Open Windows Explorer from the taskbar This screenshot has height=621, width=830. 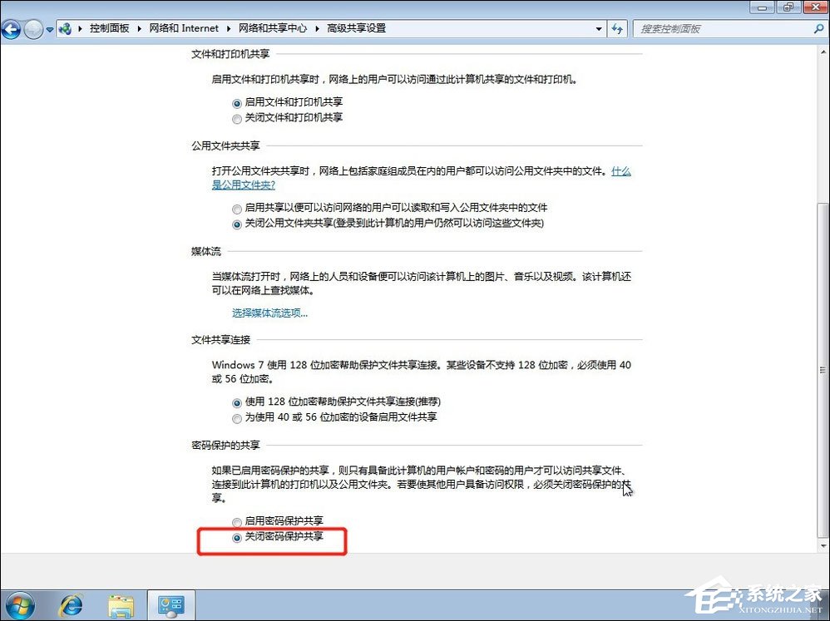point(121,604)
